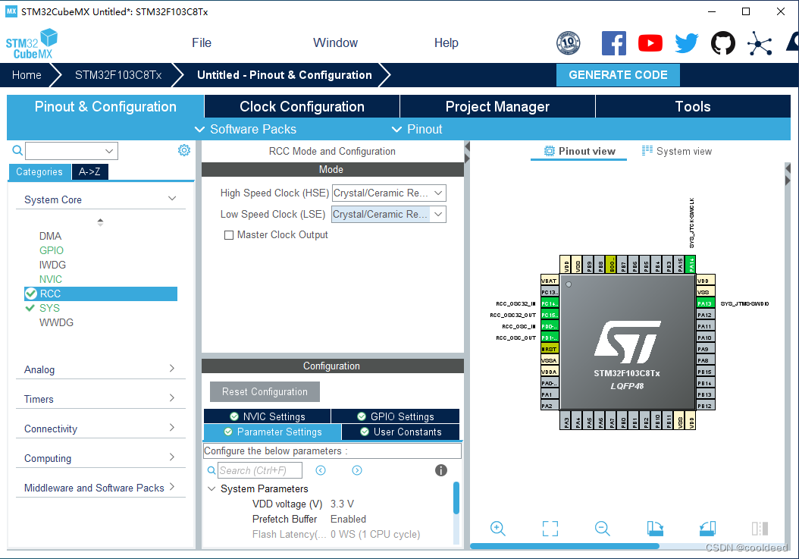Click the Reset Configuration button

[x=265, y=391]
